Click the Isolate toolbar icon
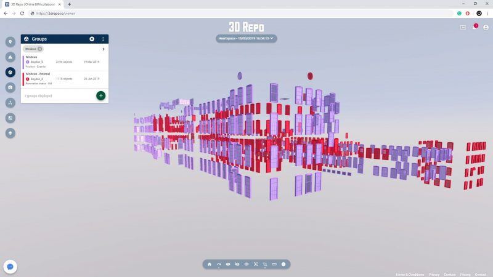The height and width of the screenshot is (277, 493). 246,265
